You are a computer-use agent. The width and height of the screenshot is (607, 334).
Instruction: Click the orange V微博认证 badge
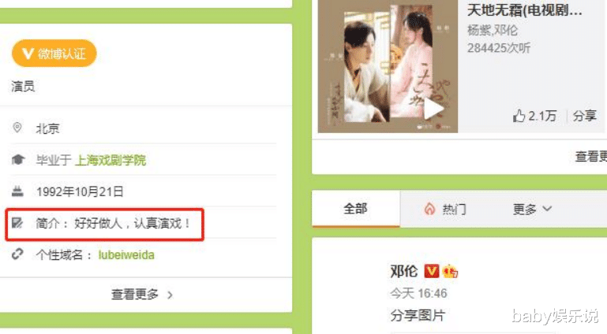point(54,54)
